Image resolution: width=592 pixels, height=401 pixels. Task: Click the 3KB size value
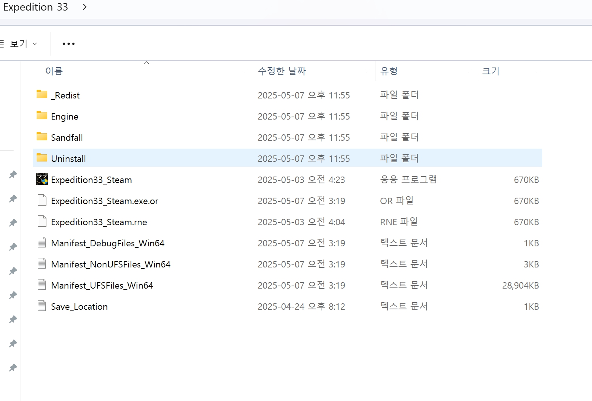531,264
